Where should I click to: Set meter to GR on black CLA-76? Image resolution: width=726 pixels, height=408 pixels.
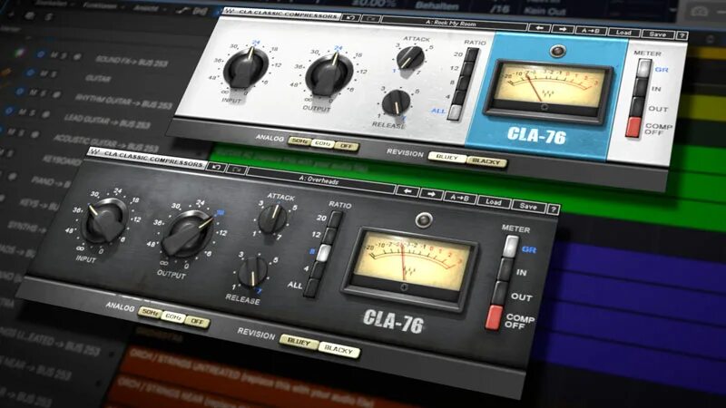pyautogui.click(x=511, y=247)
